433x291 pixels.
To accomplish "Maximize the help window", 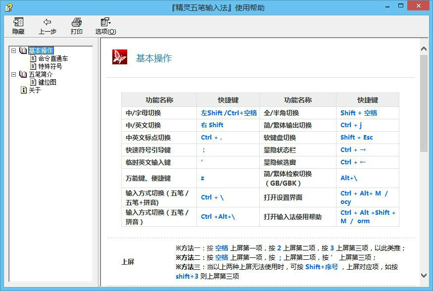I will point(401,6).
